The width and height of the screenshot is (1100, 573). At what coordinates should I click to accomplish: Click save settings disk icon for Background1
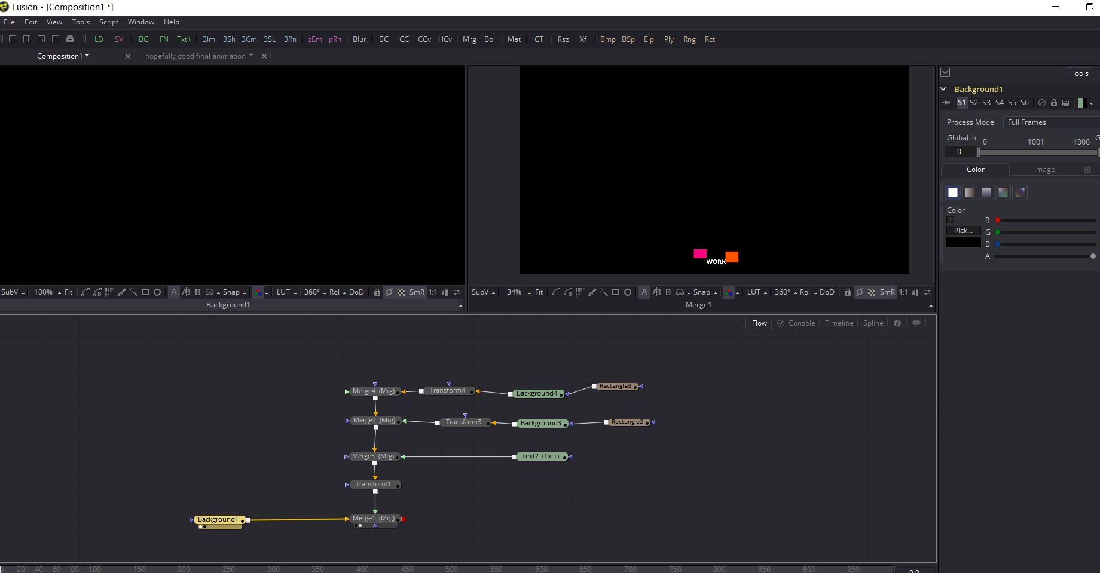pyautogui.click(x=1065, y=103)
